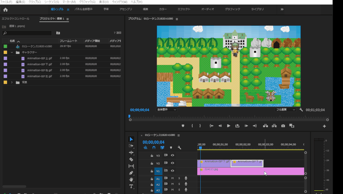
Task: Click the エフェクト workspace button
Action: (184, 9)
